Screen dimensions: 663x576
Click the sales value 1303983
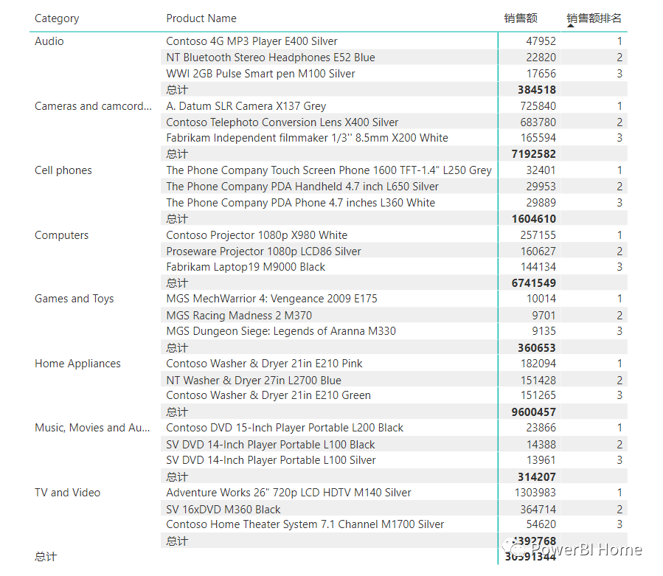(x=535, y=493)
